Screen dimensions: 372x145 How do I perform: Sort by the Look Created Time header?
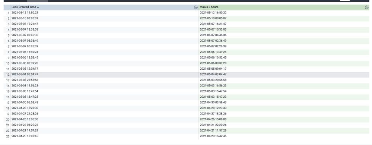[x=25, y=7]
